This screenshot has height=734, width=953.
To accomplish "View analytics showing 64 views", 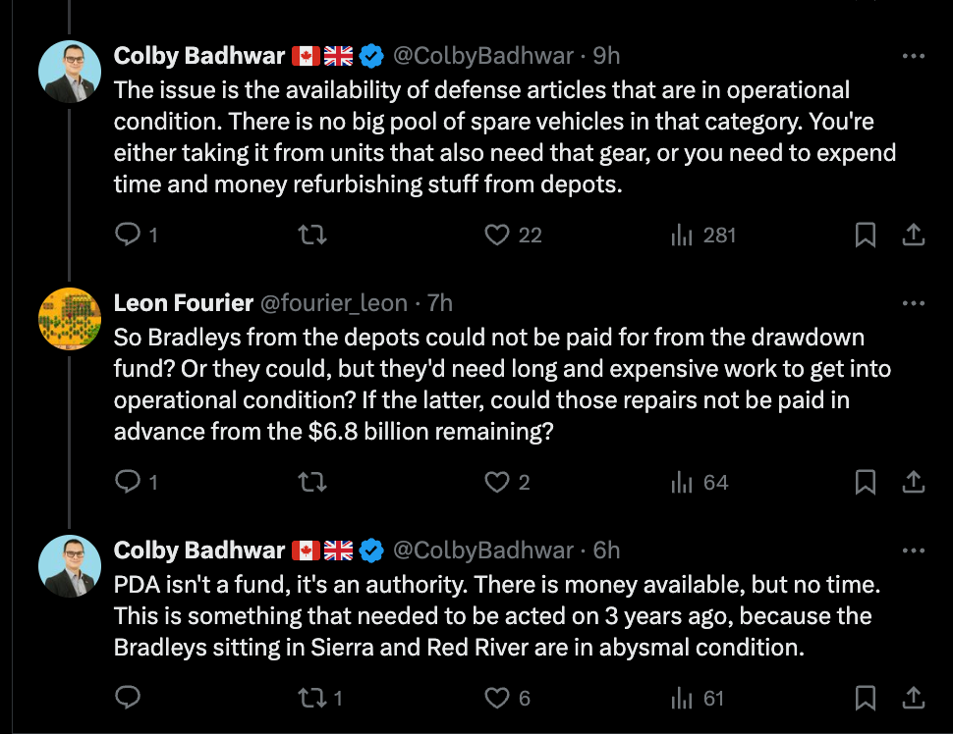I will tap(699, 482).
